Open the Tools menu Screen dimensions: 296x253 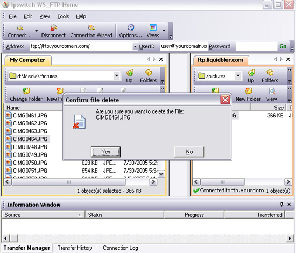63,17
